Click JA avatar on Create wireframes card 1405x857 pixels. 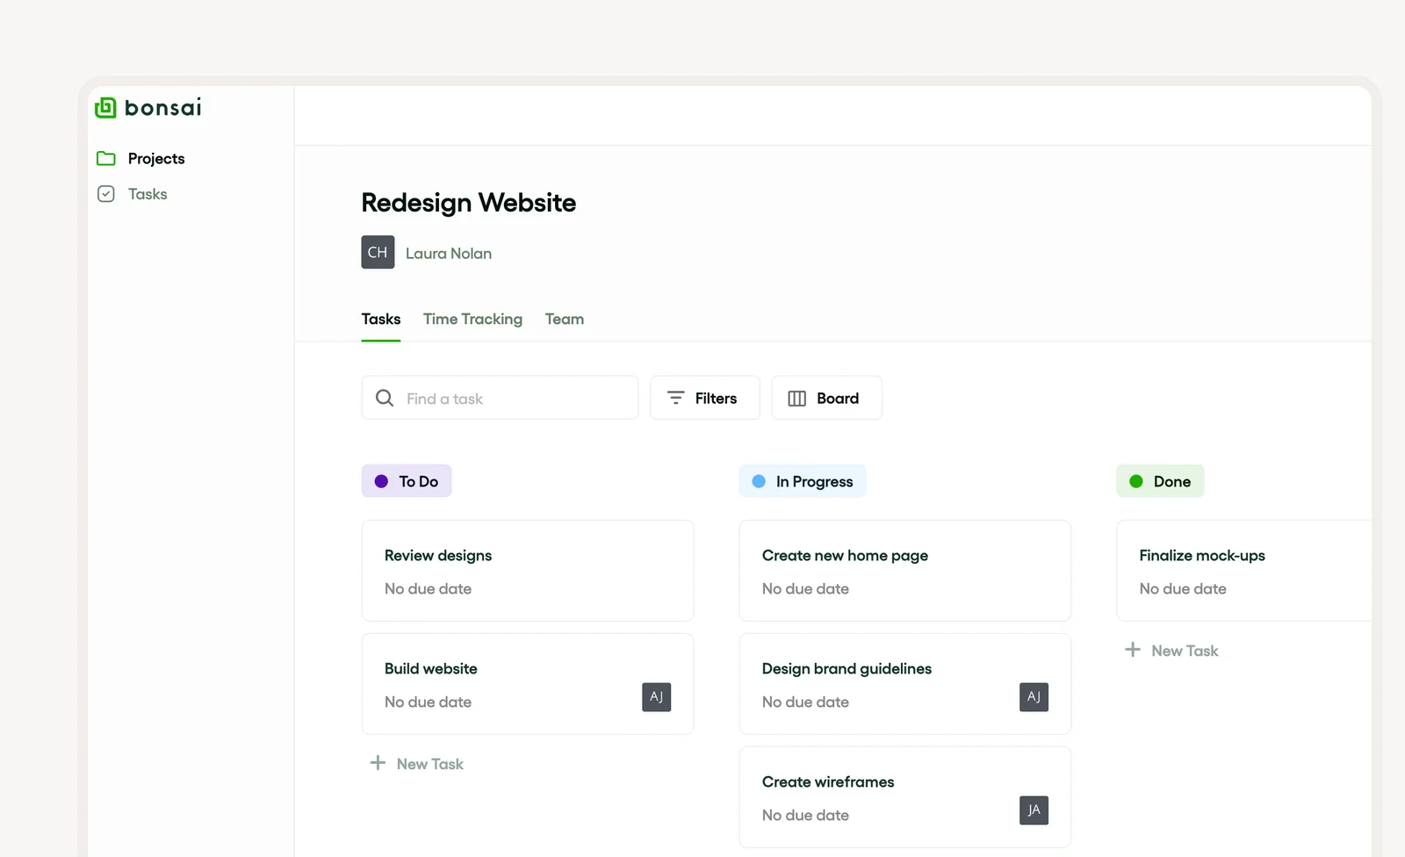click(1034, 810)
